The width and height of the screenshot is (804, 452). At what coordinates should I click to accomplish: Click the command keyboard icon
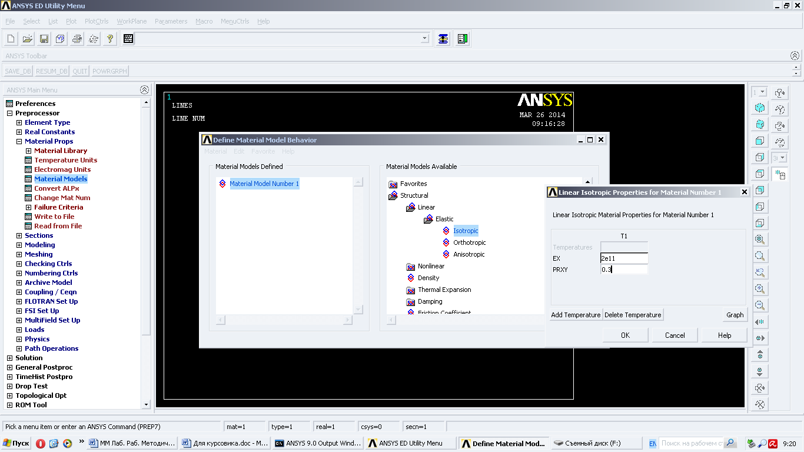point(128,39)
